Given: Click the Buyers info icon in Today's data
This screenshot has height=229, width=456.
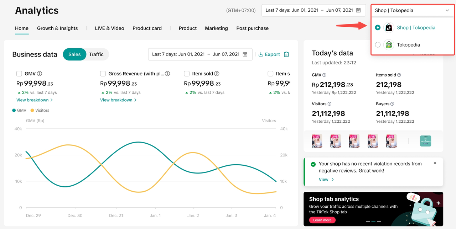Looking at the screenshot, I should coord(392,104).
